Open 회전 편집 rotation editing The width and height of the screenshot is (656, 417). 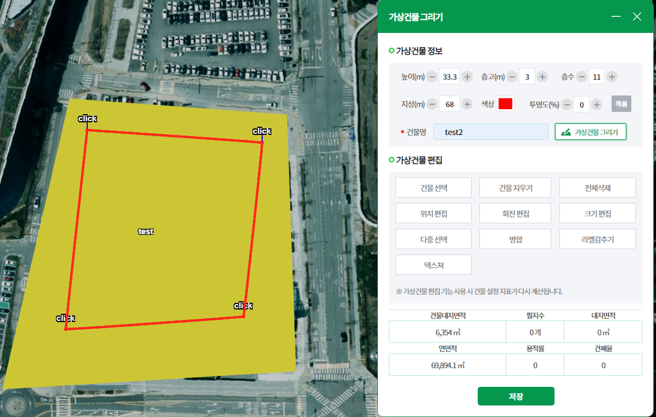click(x=515, y=213)
